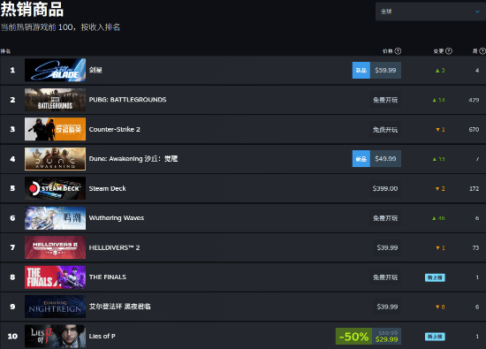The image size is (486, 349).
Task: Click the 新上榜 badge on Lies of P
Action: [x=435, y=337]
